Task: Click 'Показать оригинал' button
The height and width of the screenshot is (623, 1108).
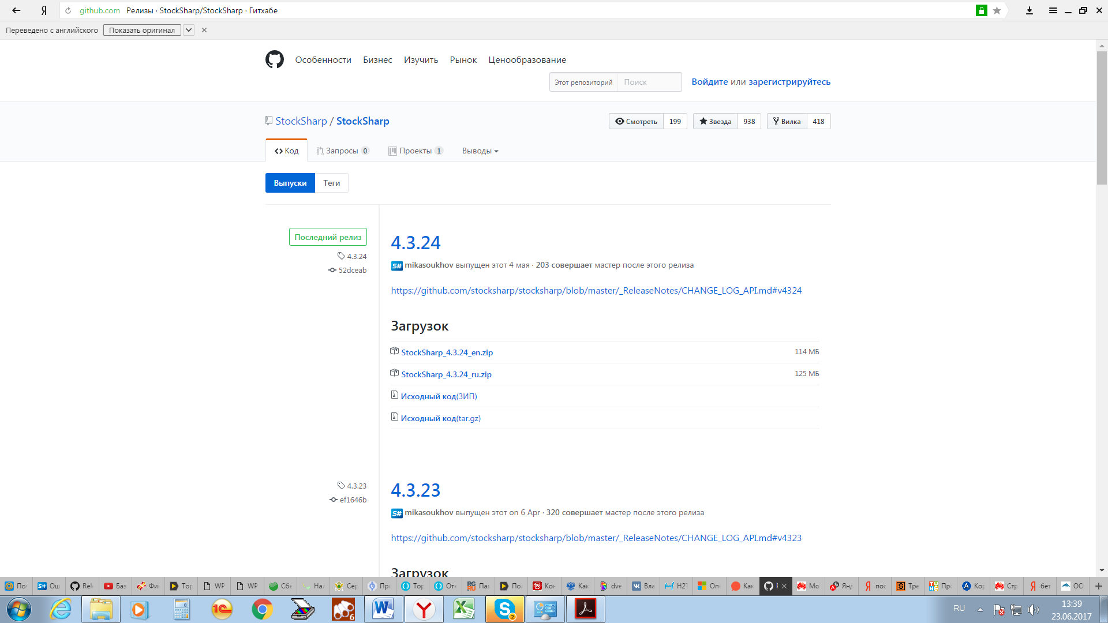Action: [x=142, y=30]
